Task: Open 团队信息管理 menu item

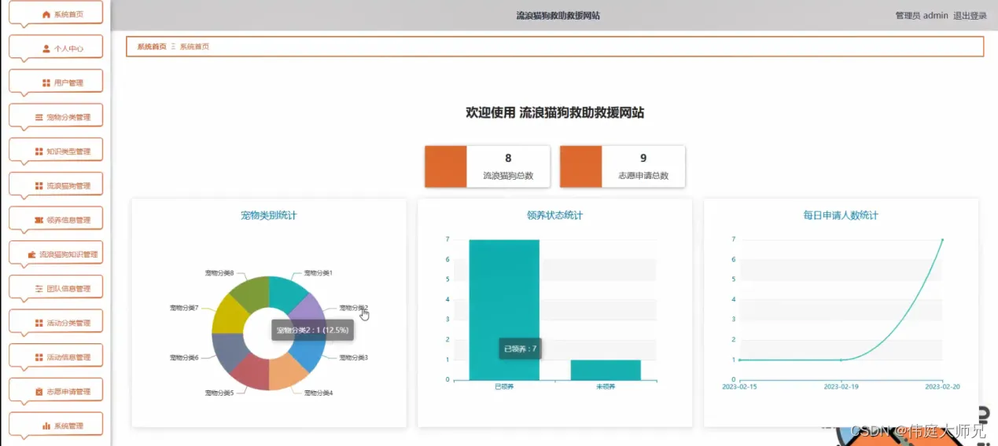Action: point(57,288)
